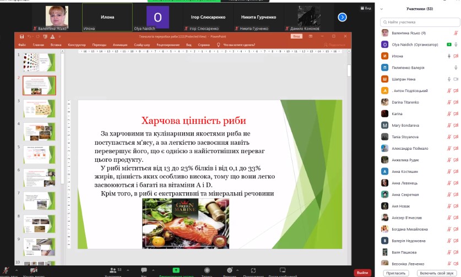Show next video participants with blue arrow

pos(342,18)
